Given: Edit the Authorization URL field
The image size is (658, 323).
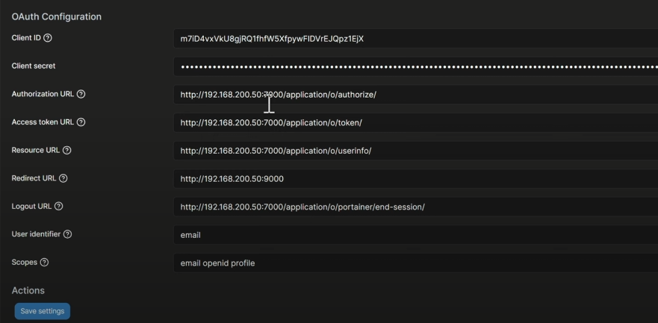Looking at the screenshot, I should [416, 95].
